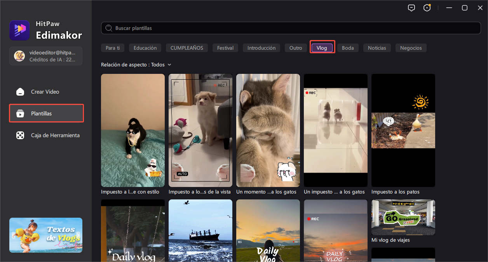This screenshot has width=488, height=262.
Task: Click the Plantillas sidebar icon
Action: click(x=20, y=114)
